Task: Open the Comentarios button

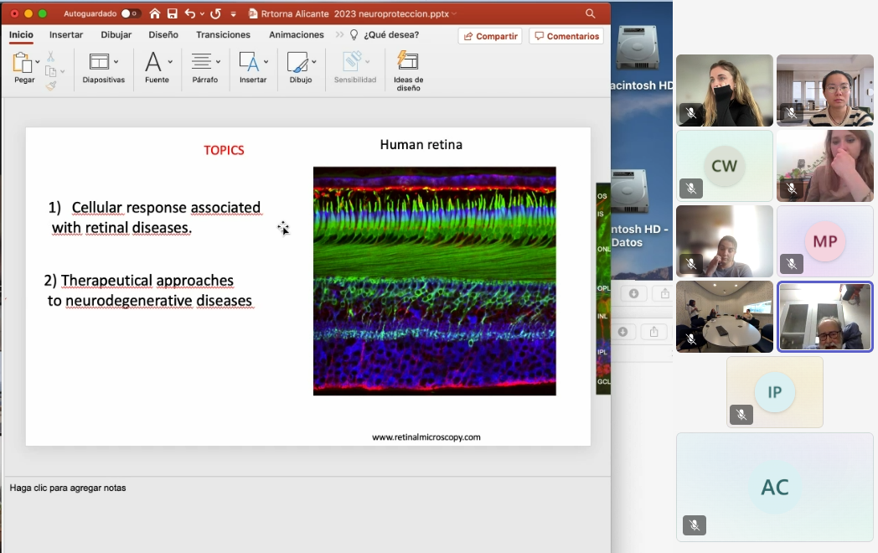Action: click(566, 36)
